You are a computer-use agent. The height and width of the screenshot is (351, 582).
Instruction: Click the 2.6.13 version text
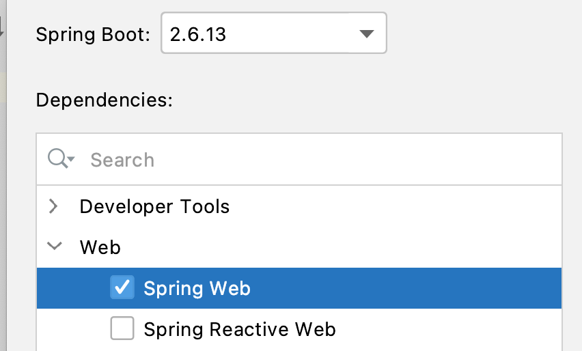tap(198, 34)
